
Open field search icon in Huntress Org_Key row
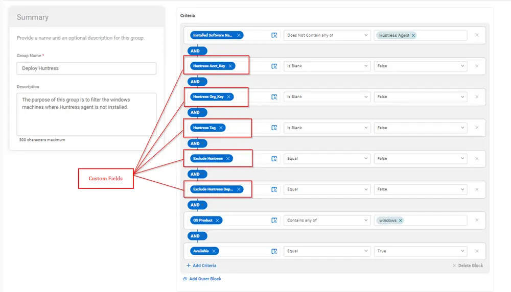[274, 97]
